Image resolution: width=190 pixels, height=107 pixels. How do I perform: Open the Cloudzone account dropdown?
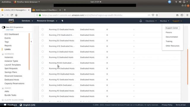[151, 21]
